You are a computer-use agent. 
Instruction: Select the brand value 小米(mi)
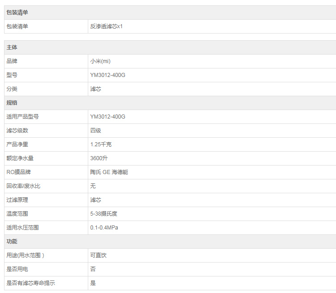[x=100, y=61]
